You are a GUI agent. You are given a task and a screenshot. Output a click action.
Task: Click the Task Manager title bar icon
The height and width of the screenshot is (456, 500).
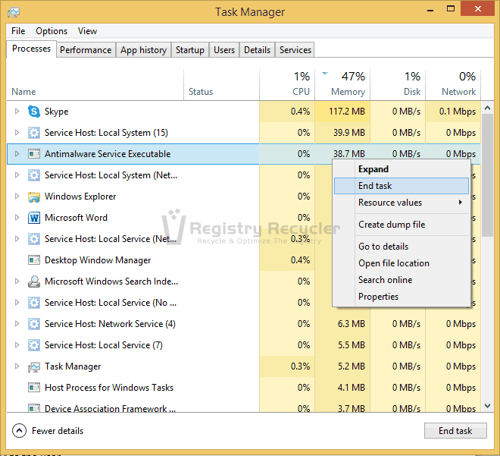[x=14, y=12]
